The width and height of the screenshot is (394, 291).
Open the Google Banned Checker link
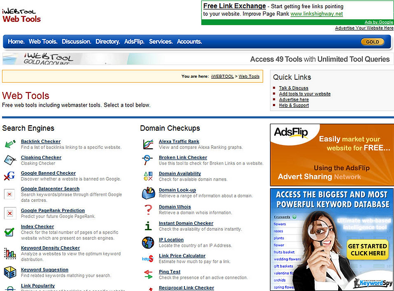[48, 173]
